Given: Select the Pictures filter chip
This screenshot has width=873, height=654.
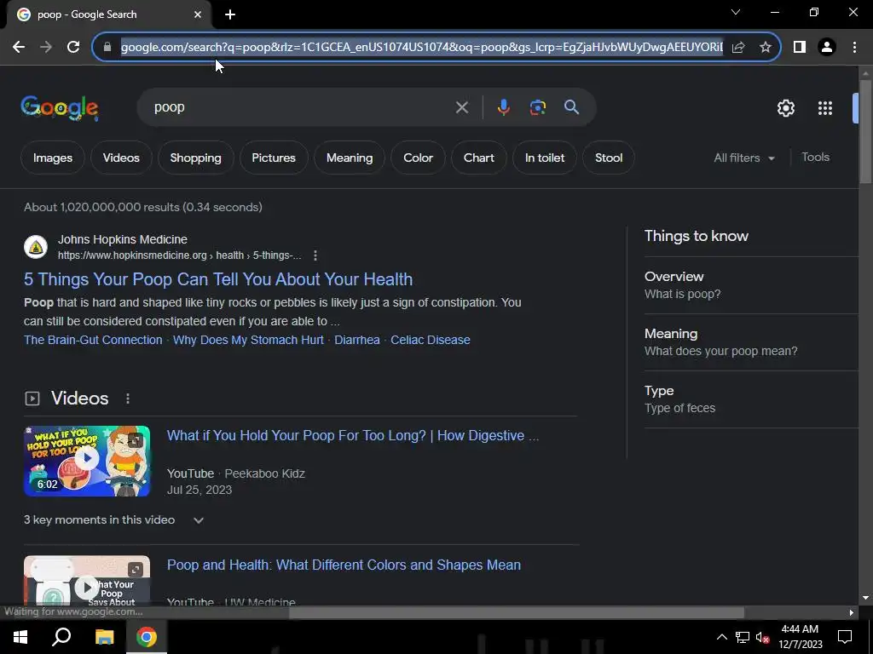Looking at the screenshot, I should pyautogui.click(x=274, y=158).
